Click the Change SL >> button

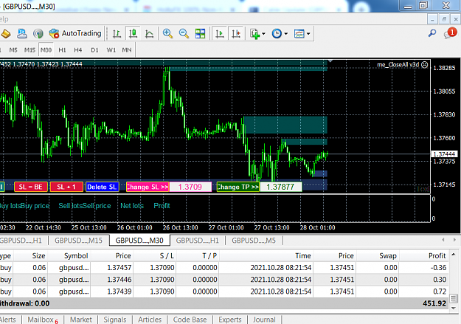(148, 187)
